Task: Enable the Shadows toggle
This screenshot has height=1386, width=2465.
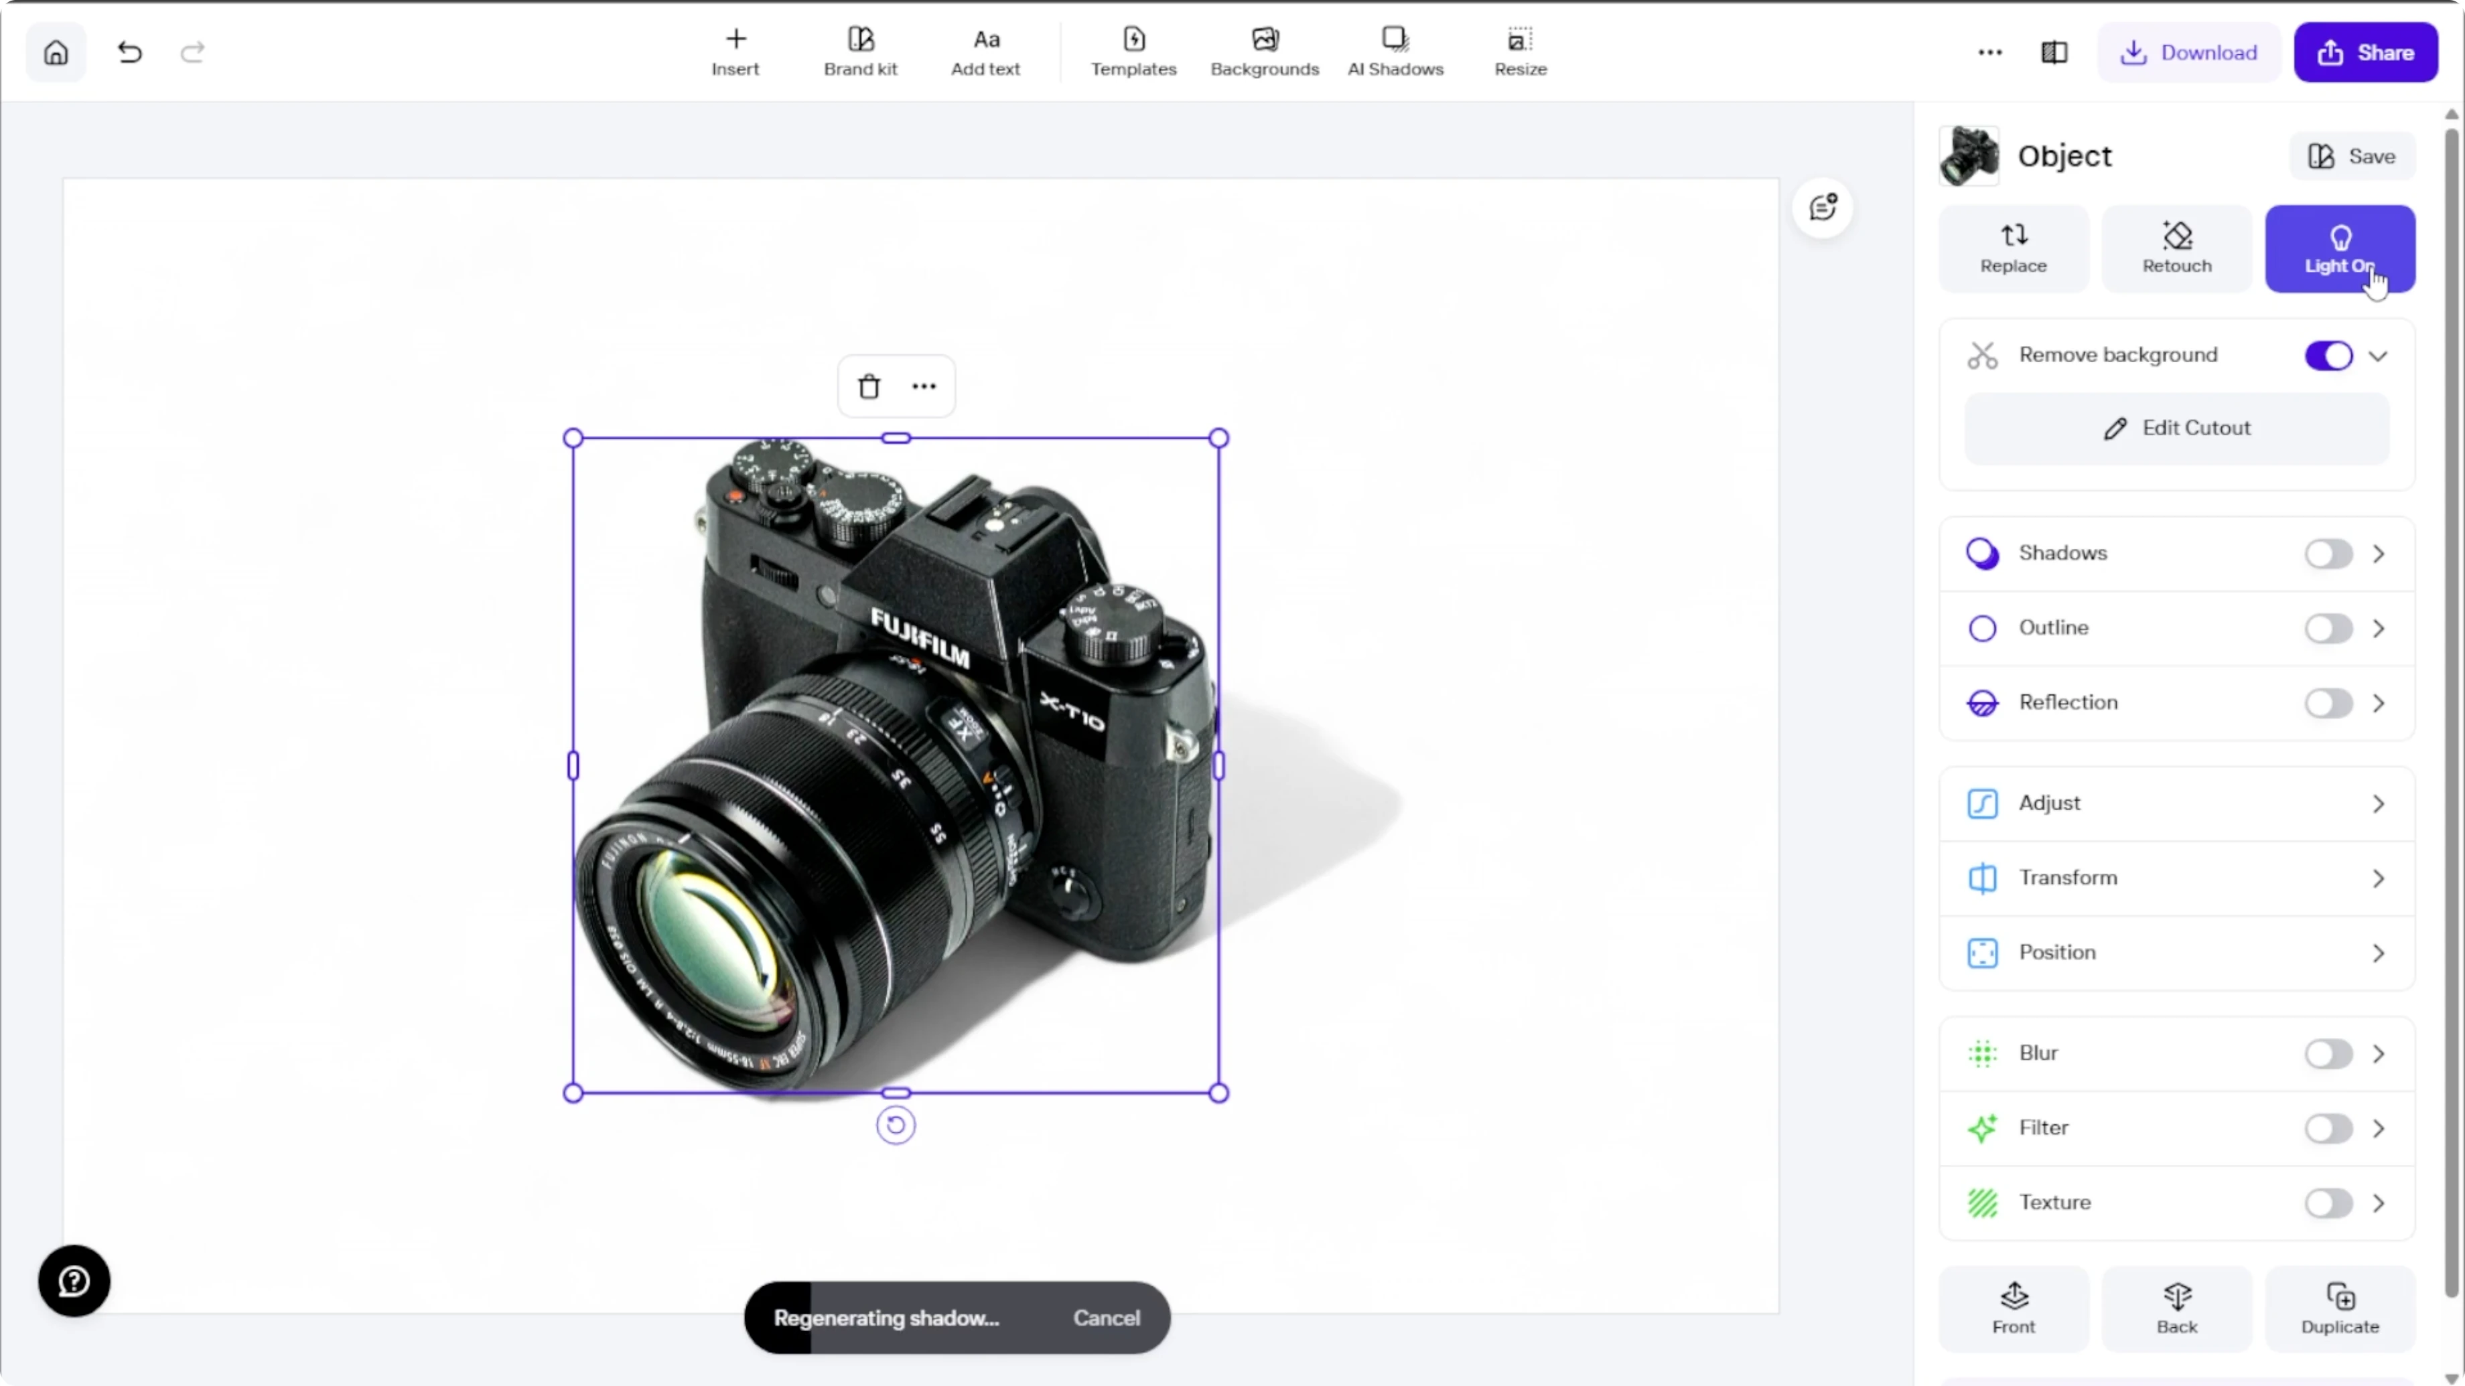Action: (x=2328, y=554)
